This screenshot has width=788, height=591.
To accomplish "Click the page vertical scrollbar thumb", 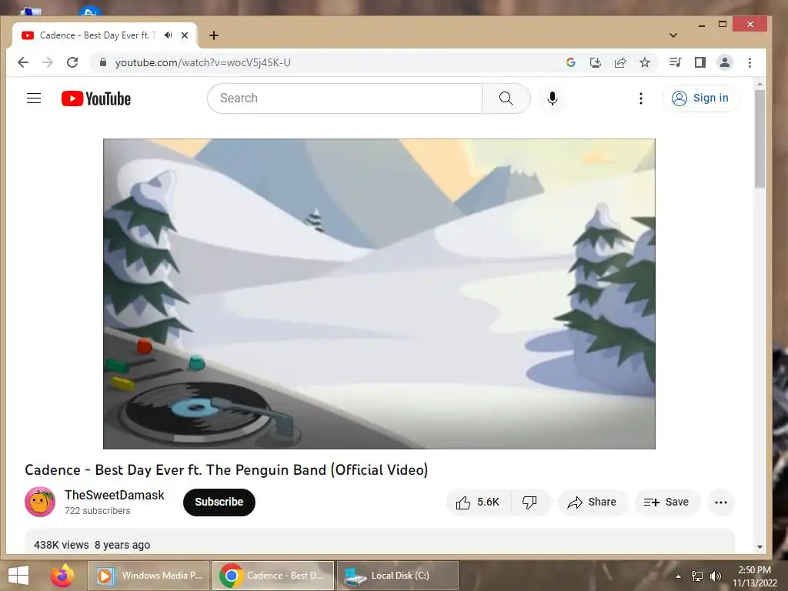I will click(x=760, y=139).
